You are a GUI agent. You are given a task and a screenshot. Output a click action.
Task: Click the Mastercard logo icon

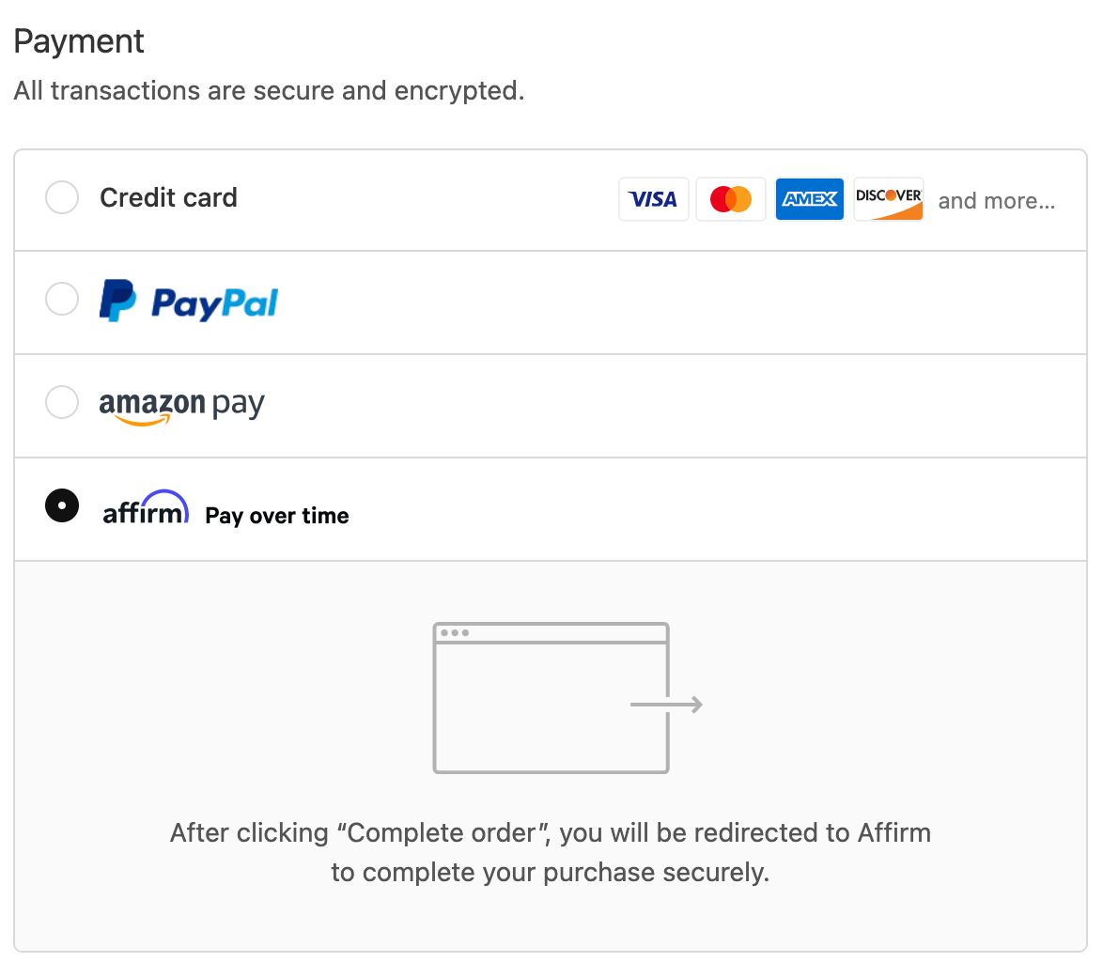[731, 199]
